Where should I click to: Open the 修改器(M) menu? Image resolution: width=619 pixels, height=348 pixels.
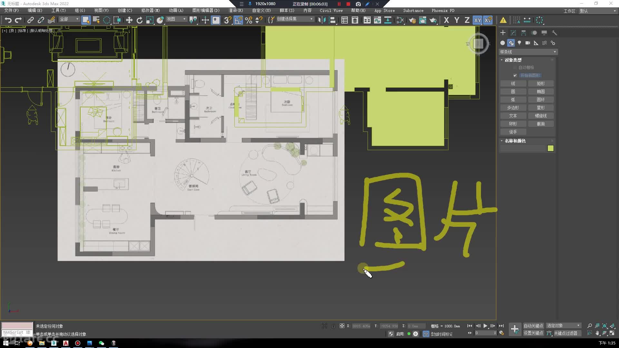click(x=151, y=11)
